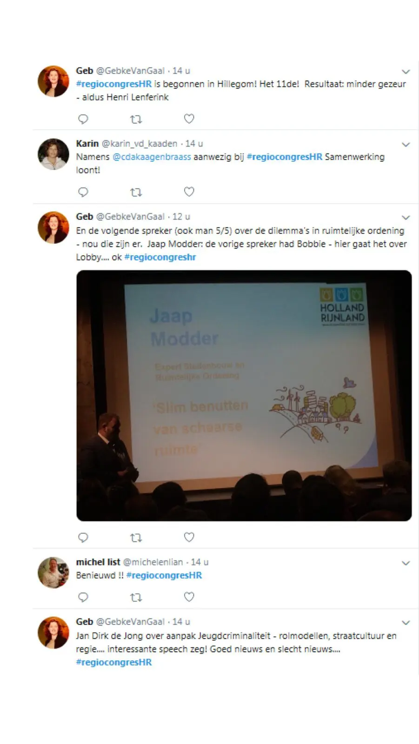Viewport: 419px width, 744px height.
Task: Reply to the Jaap Modder photo tweet
Action: point(83,538)
